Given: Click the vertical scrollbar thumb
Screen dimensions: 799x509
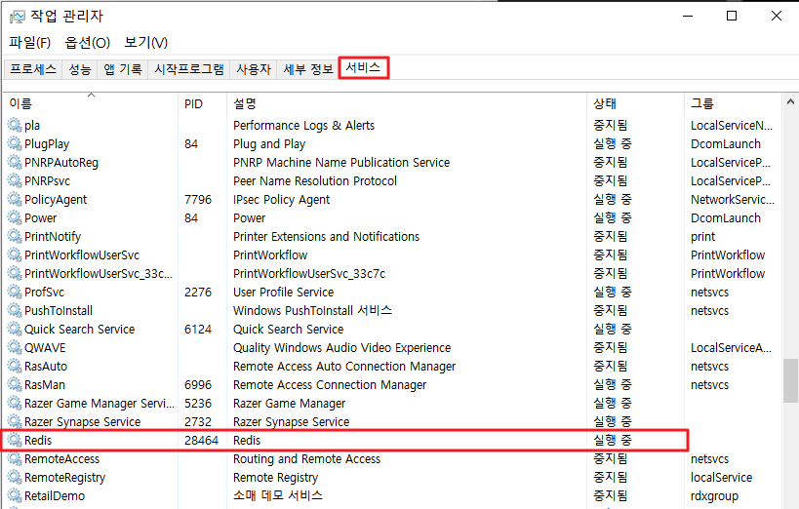Looking at the screenshot, I should (790, 380).
